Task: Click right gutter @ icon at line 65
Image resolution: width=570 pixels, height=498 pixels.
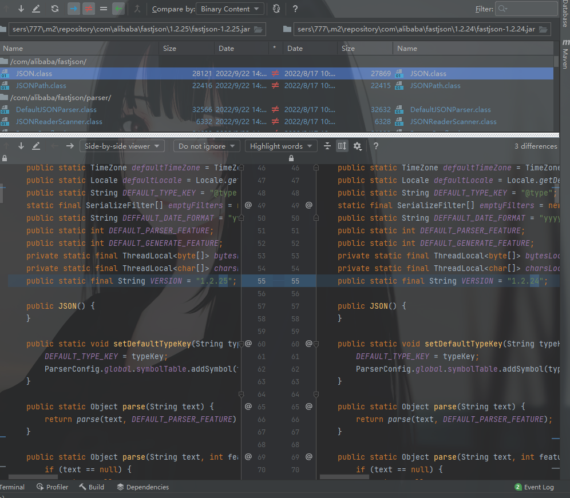Action: click(308, 407)
